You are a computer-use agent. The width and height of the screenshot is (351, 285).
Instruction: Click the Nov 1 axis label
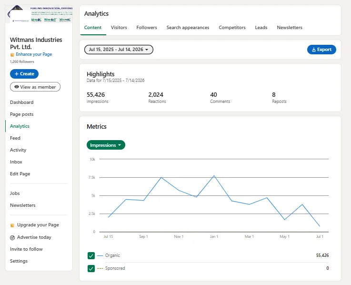tap(179, 236)
